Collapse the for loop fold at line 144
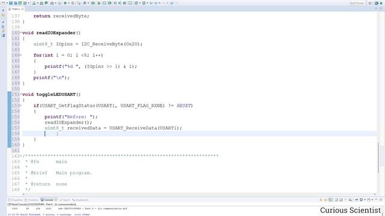 (x=20, y=55)
